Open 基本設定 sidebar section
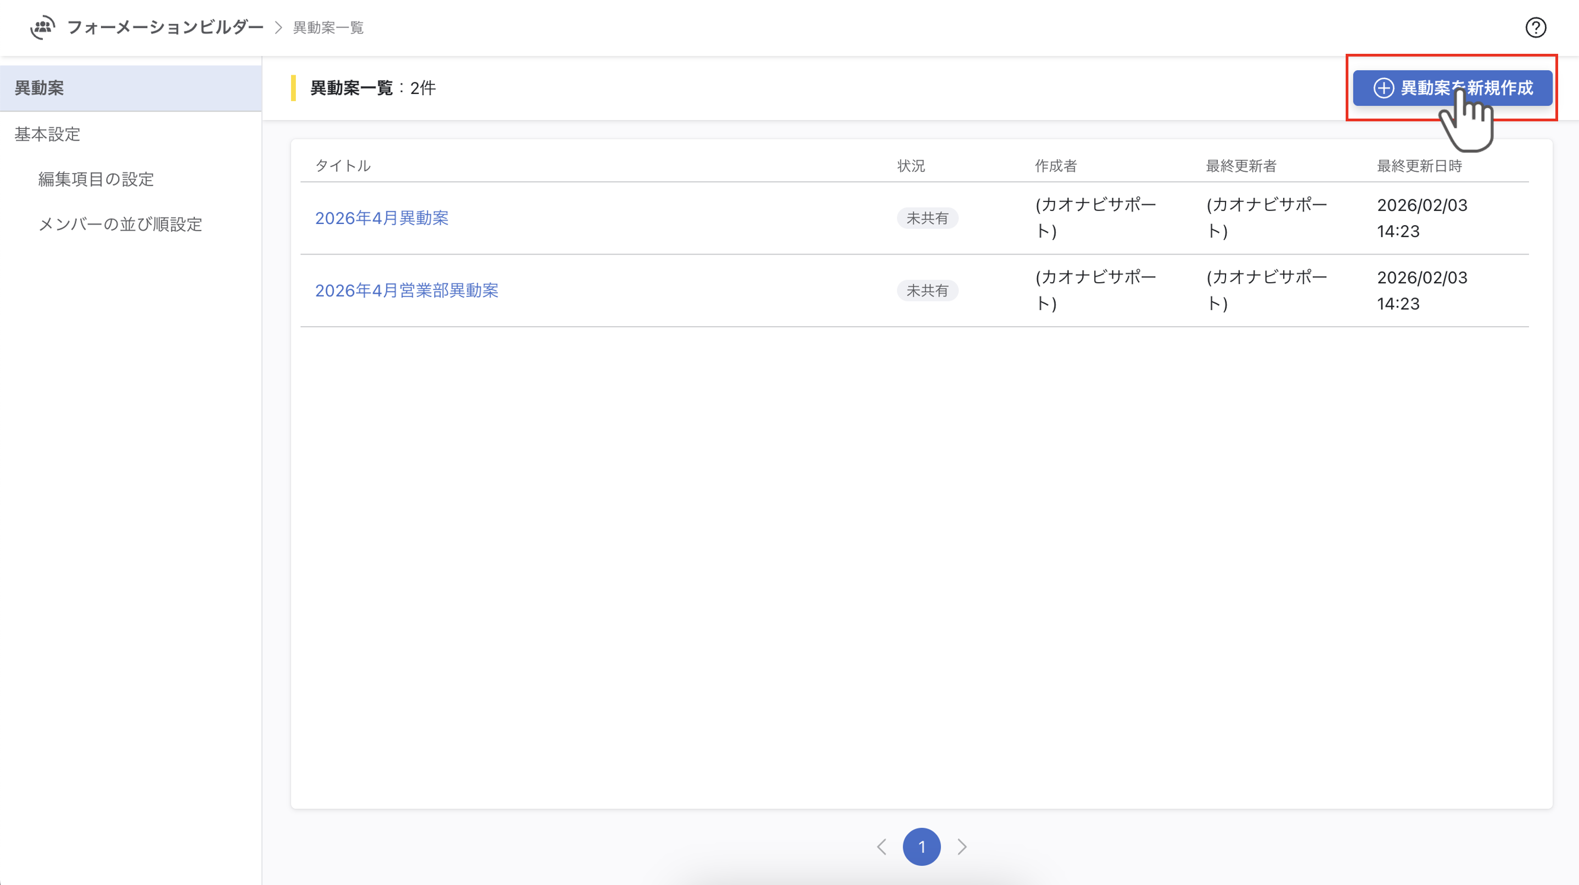Screen dimensions: 1579x885 click(x=47, y=134)
